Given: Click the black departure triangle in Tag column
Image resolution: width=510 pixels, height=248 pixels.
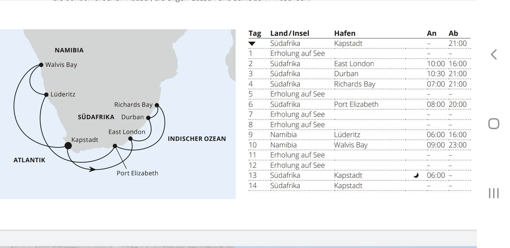Looking at the screenshot, I should (x=252, y=44).
